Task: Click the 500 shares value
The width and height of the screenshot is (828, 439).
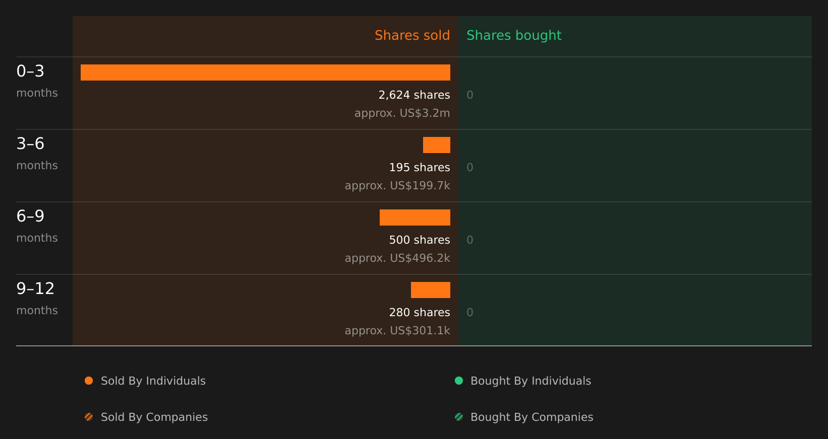Action: click(x=420, y=240)
